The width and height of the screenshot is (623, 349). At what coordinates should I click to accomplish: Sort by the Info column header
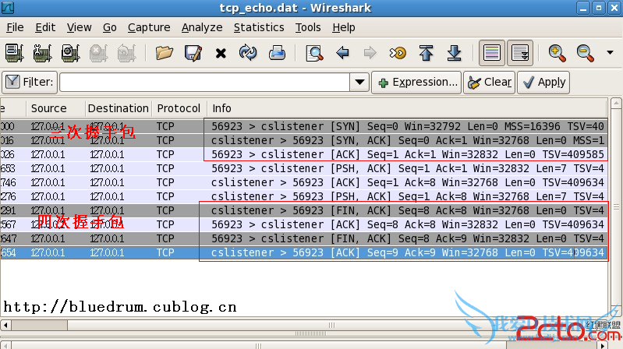(x=407, y=108)
